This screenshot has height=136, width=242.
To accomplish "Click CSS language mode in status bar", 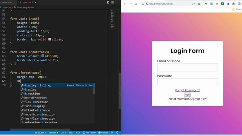I will [x=78, y=133].
